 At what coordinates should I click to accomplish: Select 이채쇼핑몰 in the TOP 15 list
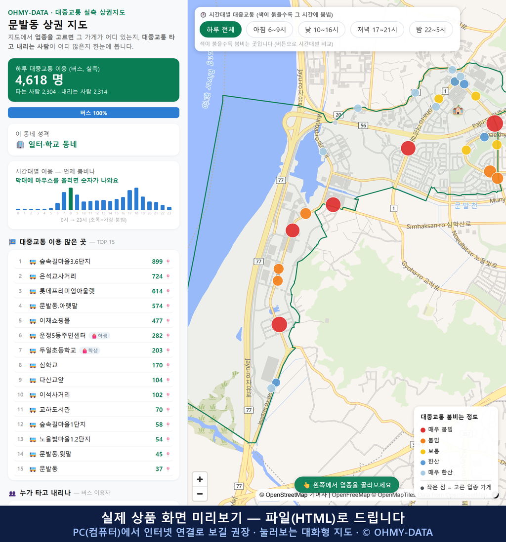[93, 320]
